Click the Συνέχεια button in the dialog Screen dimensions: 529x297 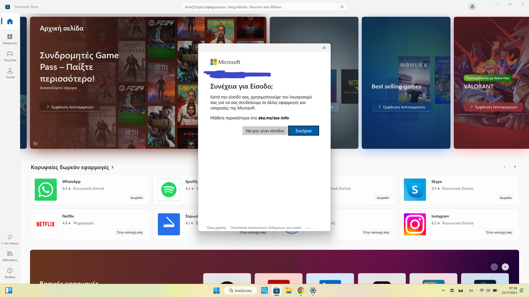303,131
